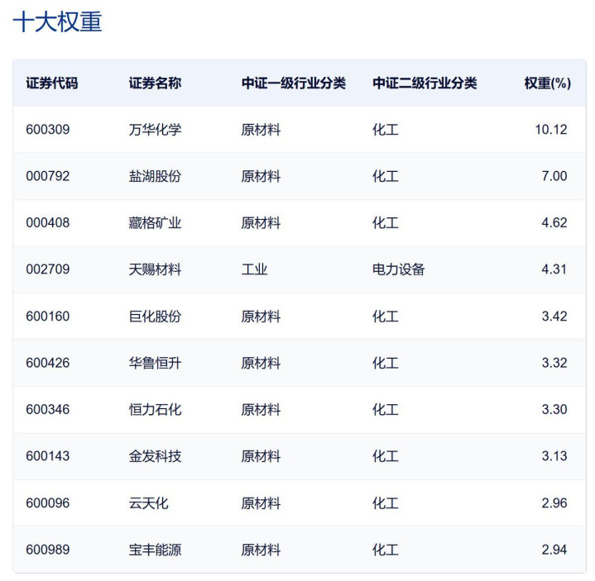Click weight value 4.31
Image resolution: width=595 pixels, height=581 pixels.
point(554,269)
